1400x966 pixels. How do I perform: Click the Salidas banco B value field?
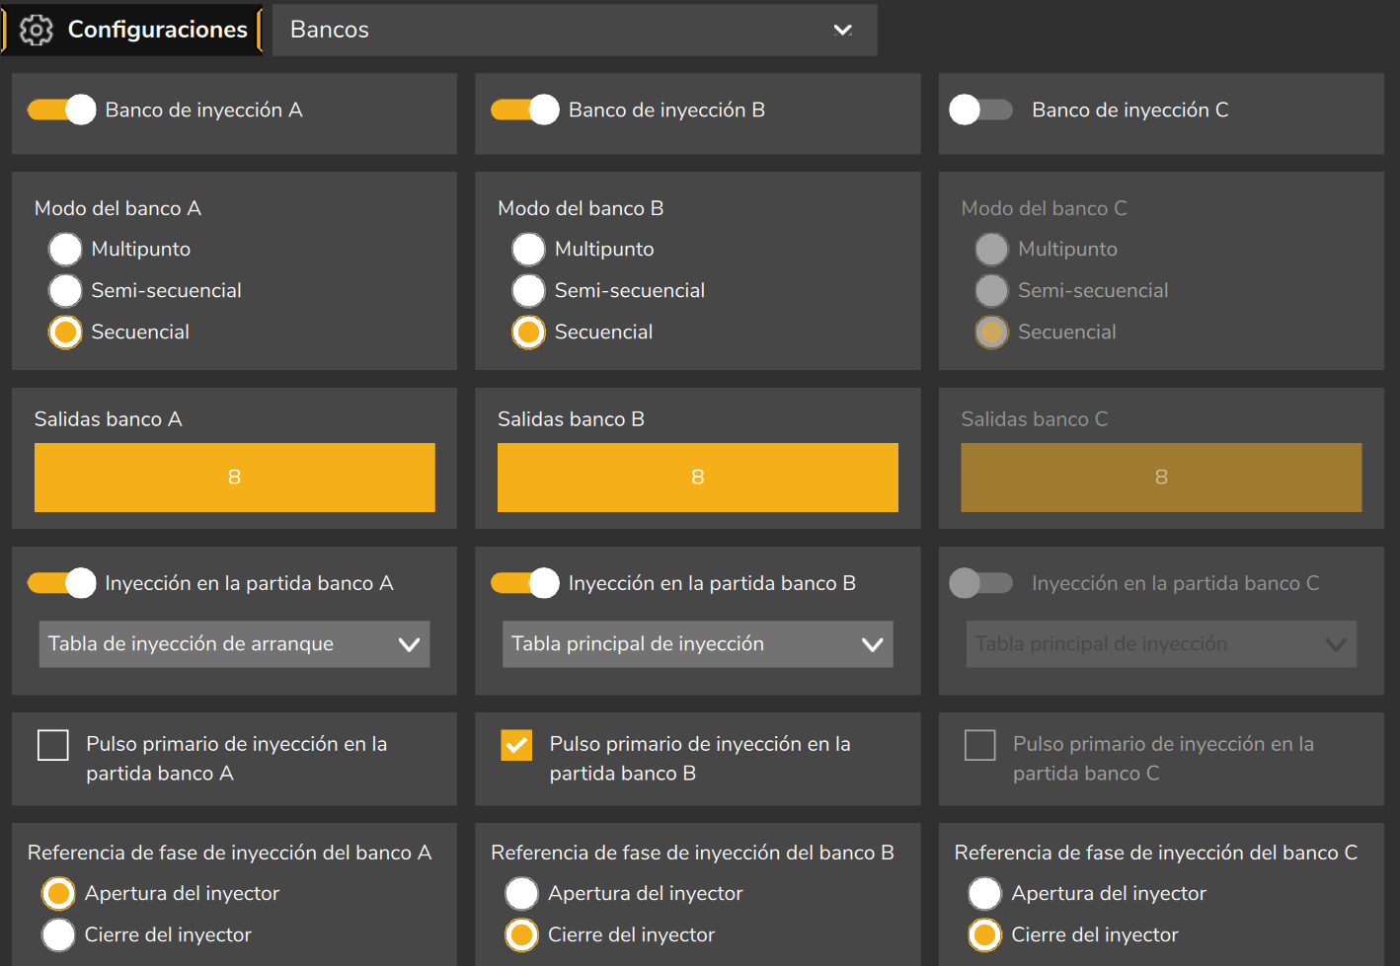coord(698,478)
